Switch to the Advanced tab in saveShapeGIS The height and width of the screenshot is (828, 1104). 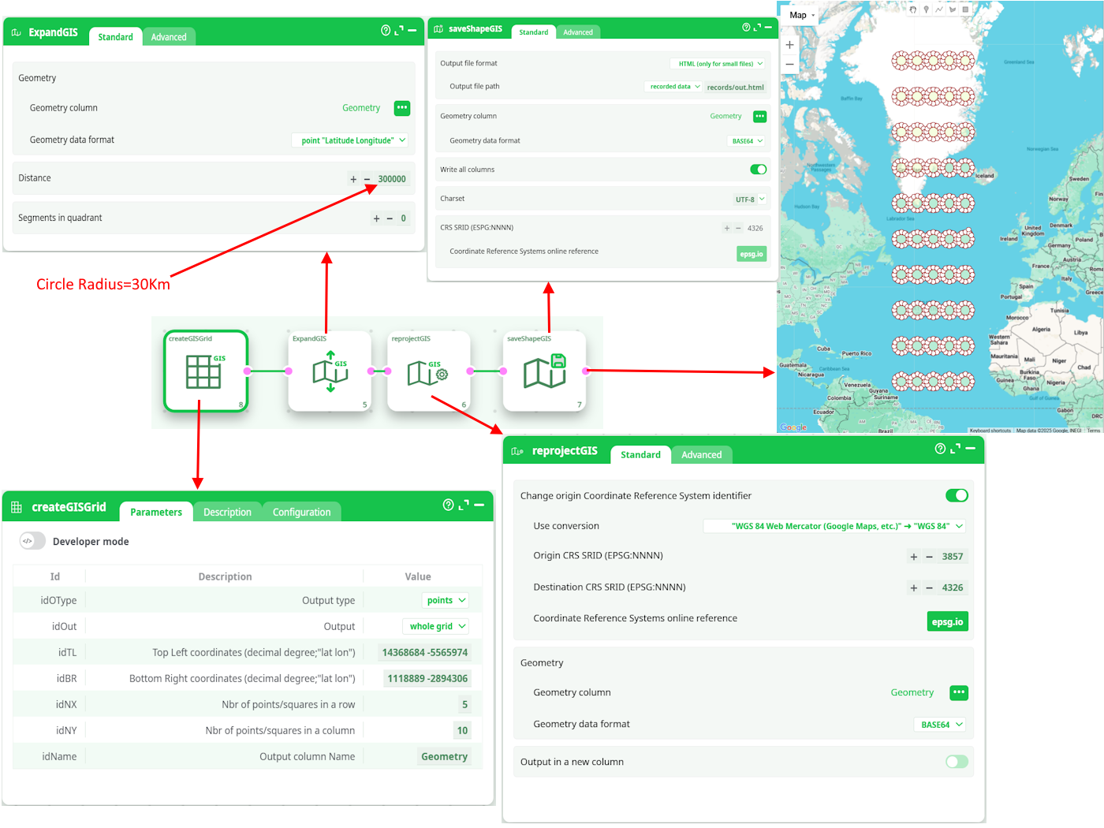[x=578, y=32]
